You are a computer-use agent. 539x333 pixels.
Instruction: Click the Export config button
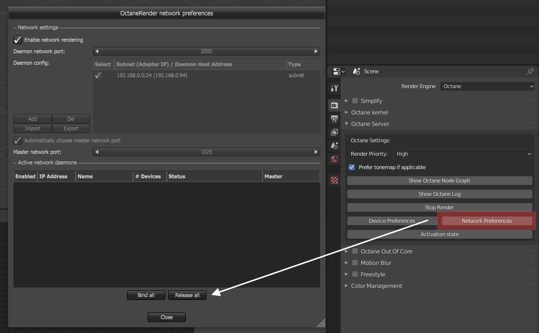click(71, 128)
